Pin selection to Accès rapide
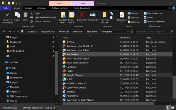The height and width of the screenshot is (110, 176). (x=7, y=18)
